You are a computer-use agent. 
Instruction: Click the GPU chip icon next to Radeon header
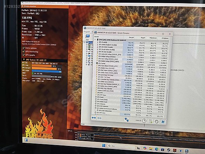(x=98, y=40)
